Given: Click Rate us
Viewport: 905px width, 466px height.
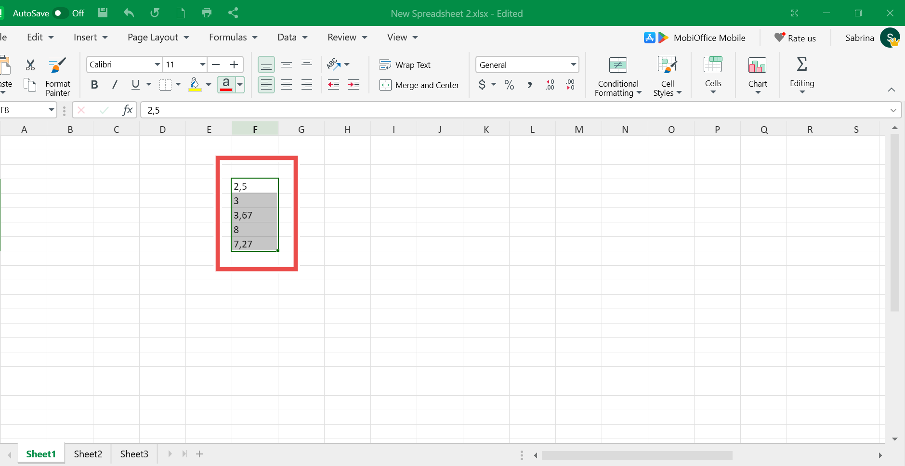Looking at the screenshot, I should coord(795,38).
